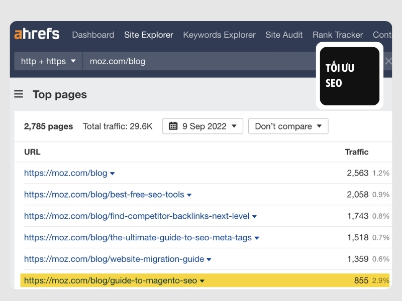Viewport: 402px width, 301px height.
Task: Click the Top pages heading
Action: [60, 94]
